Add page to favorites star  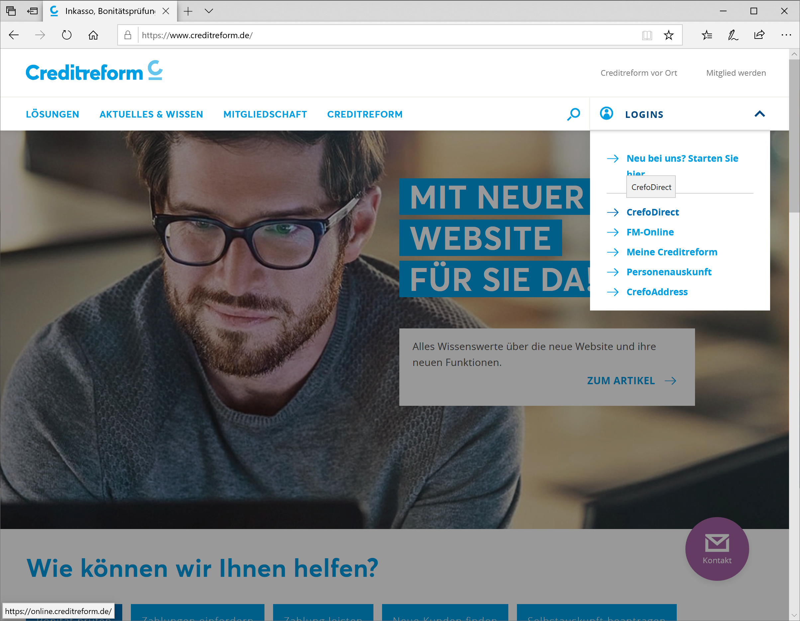pos(668,35)
